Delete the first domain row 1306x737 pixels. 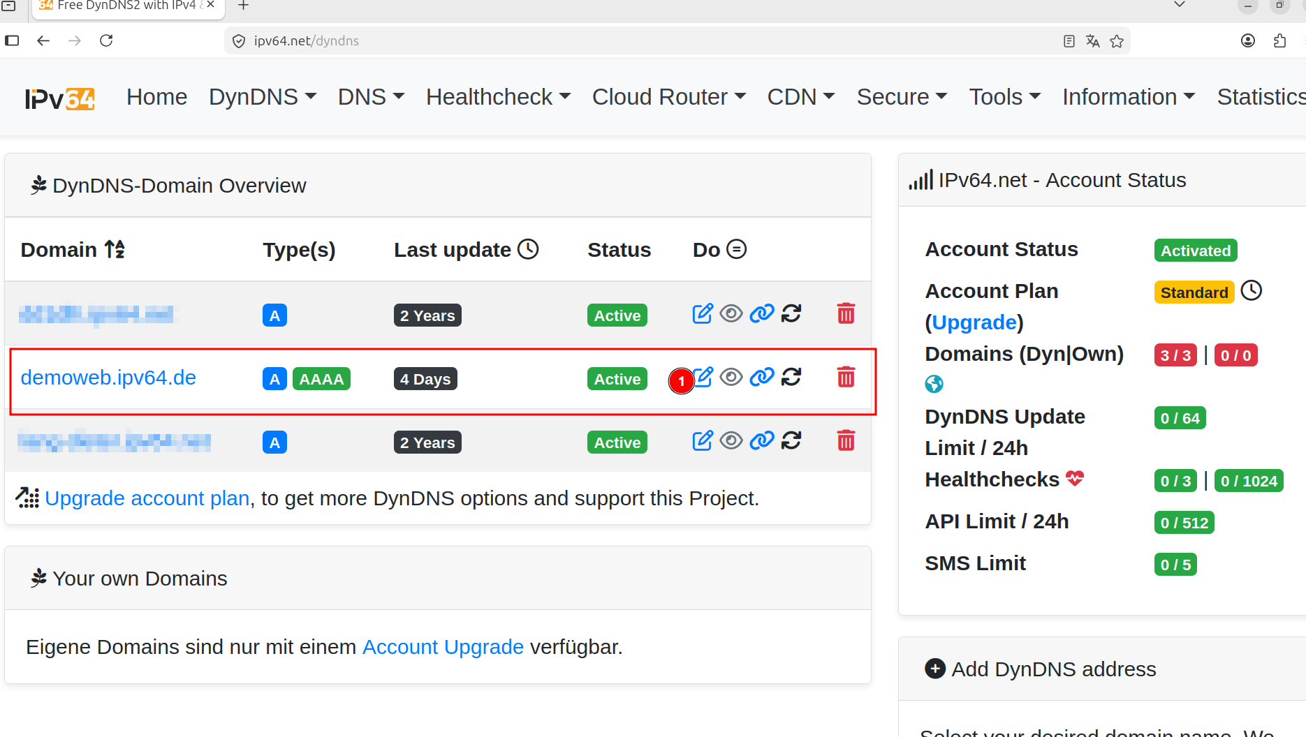pyautogui.click(x=846, y=313)
